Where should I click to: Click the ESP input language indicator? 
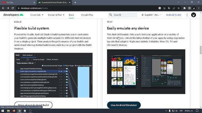pyautogui.click(x=181, y=111)
